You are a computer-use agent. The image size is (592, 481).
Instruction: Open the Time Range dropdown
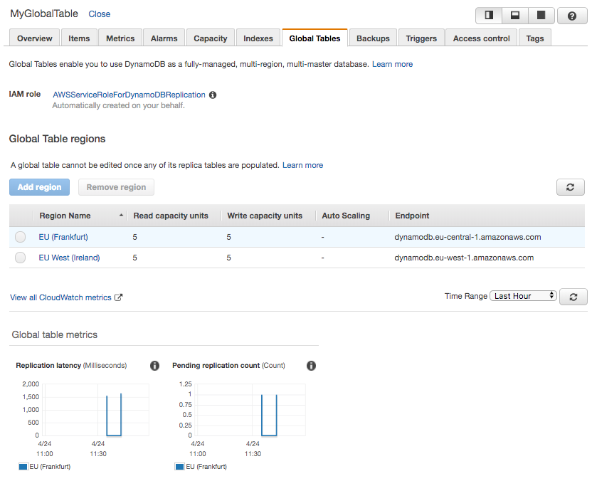[523, 295]
